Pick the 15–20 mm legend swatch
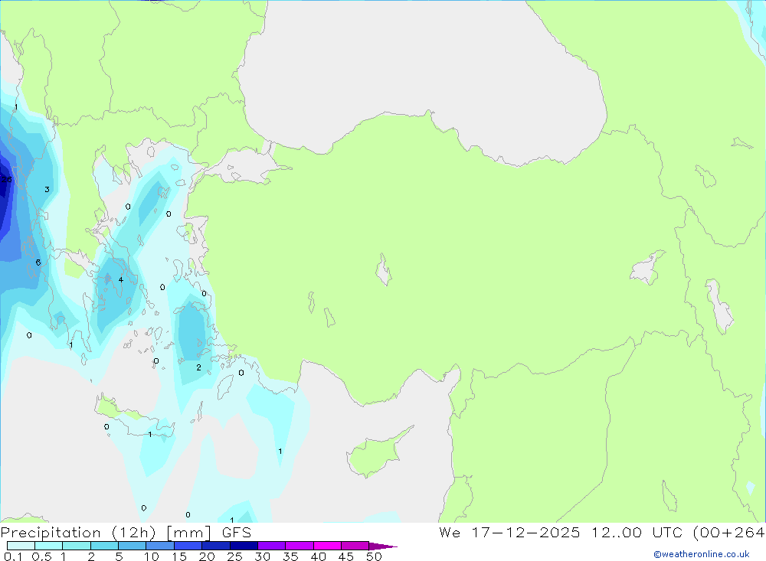 coord(188,546)
